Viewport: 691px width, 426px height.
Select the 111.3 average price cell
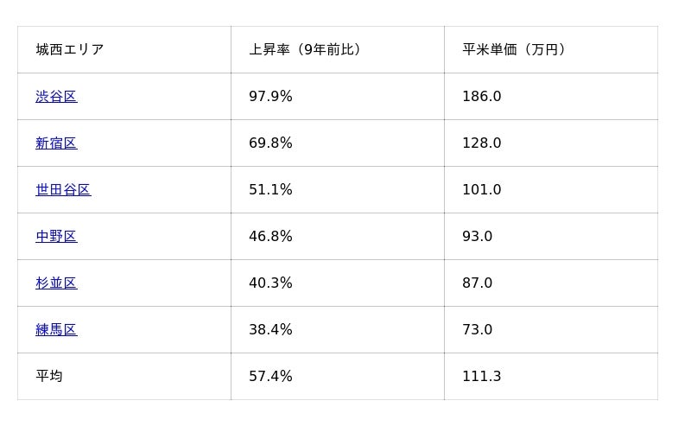[x=481, y=377]
